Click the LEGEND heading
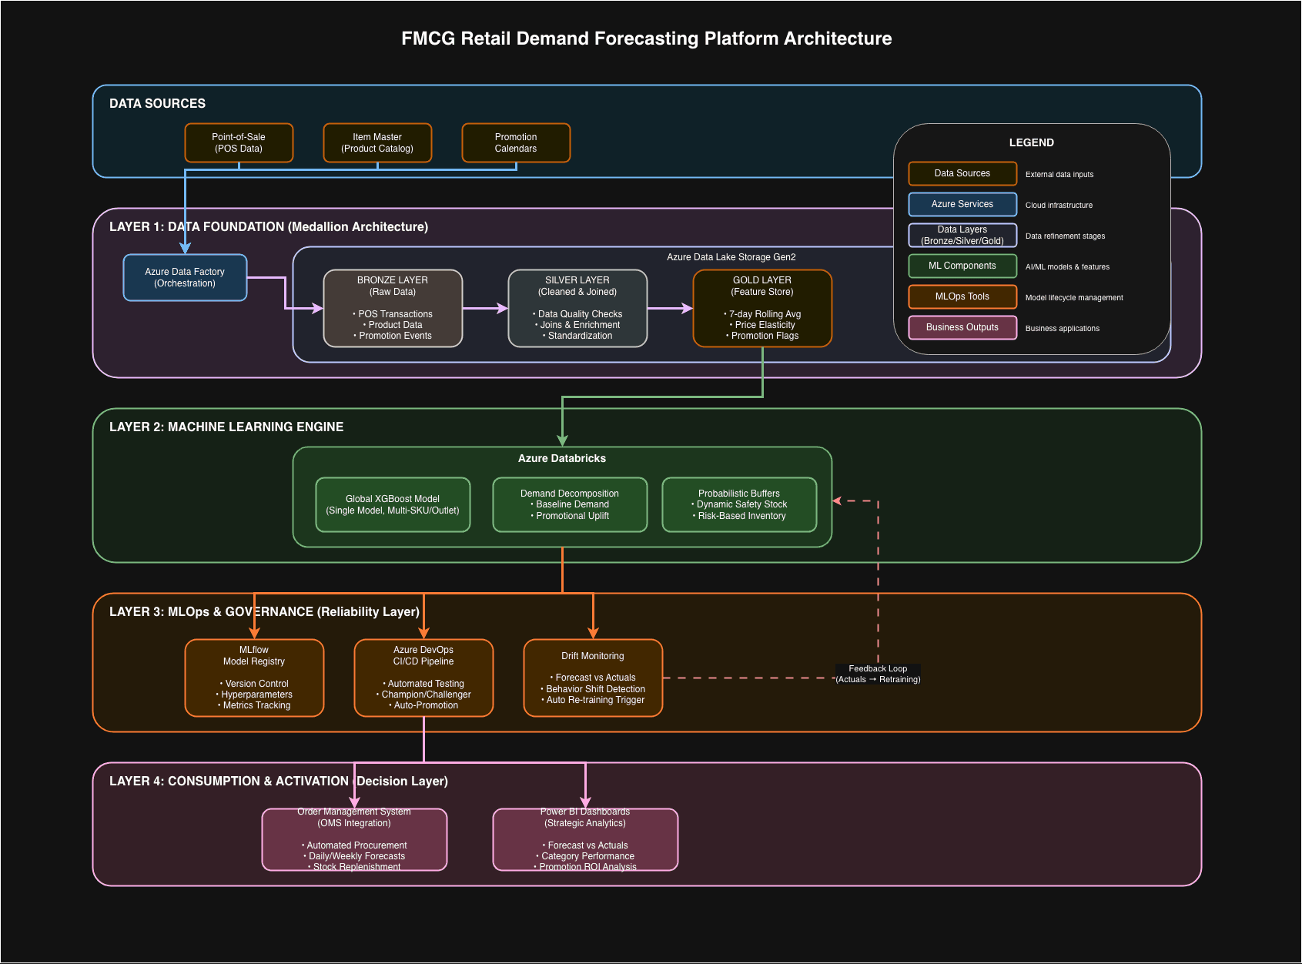 click(1032, 142)
